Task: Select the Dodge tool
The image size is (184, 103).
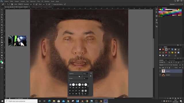Action: pyautogui.click(x=2, y=42)
